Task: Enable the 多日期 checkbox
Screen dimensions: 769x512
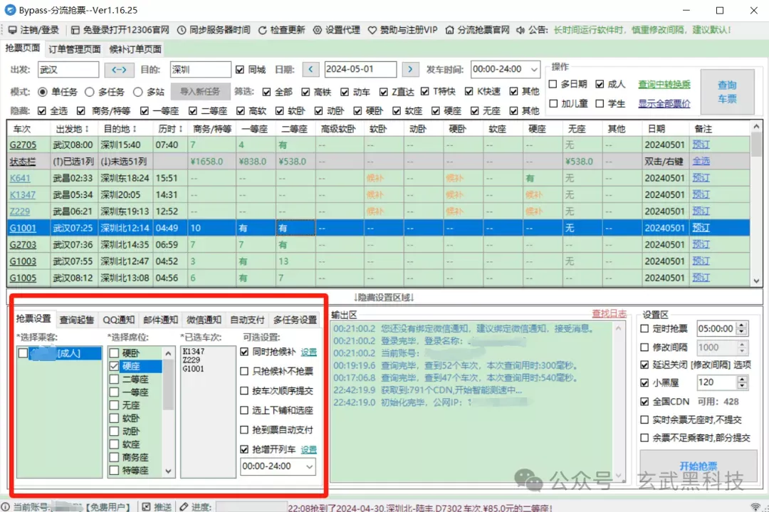Action: tap(553, 84)
